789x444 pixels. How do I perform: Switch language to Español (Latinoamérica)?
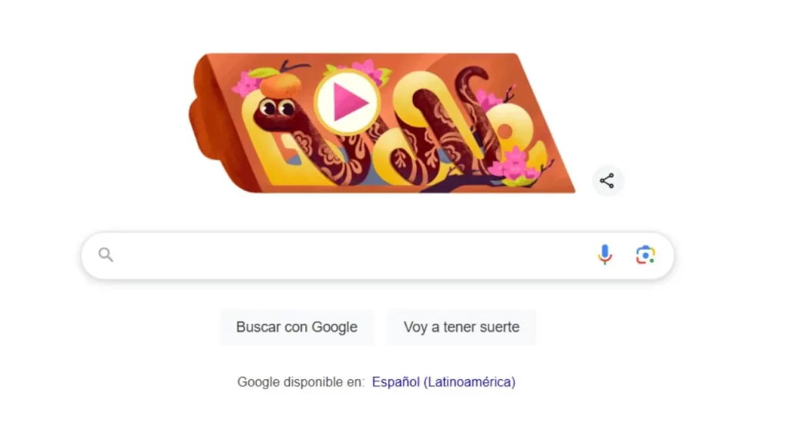coord(443,382)
